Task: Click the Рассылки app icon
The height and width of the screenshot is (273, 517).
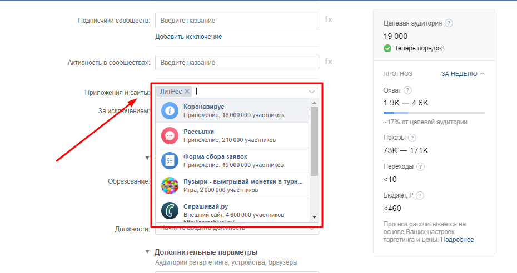Action: pyautogui.click(x=170, y=136)
